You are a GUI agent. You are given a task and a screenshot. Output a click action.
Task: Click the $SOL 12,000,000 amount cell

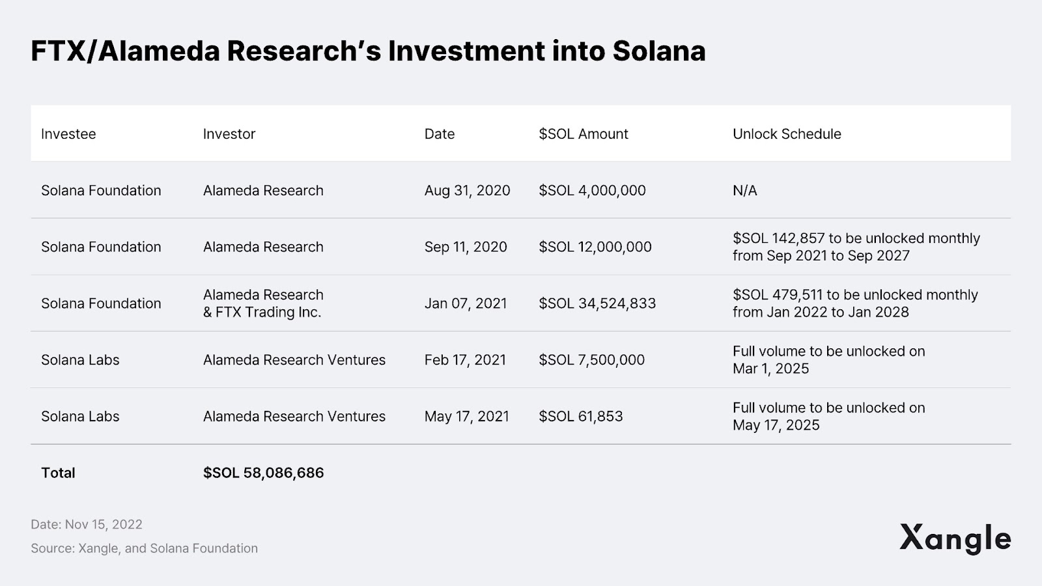595,247
